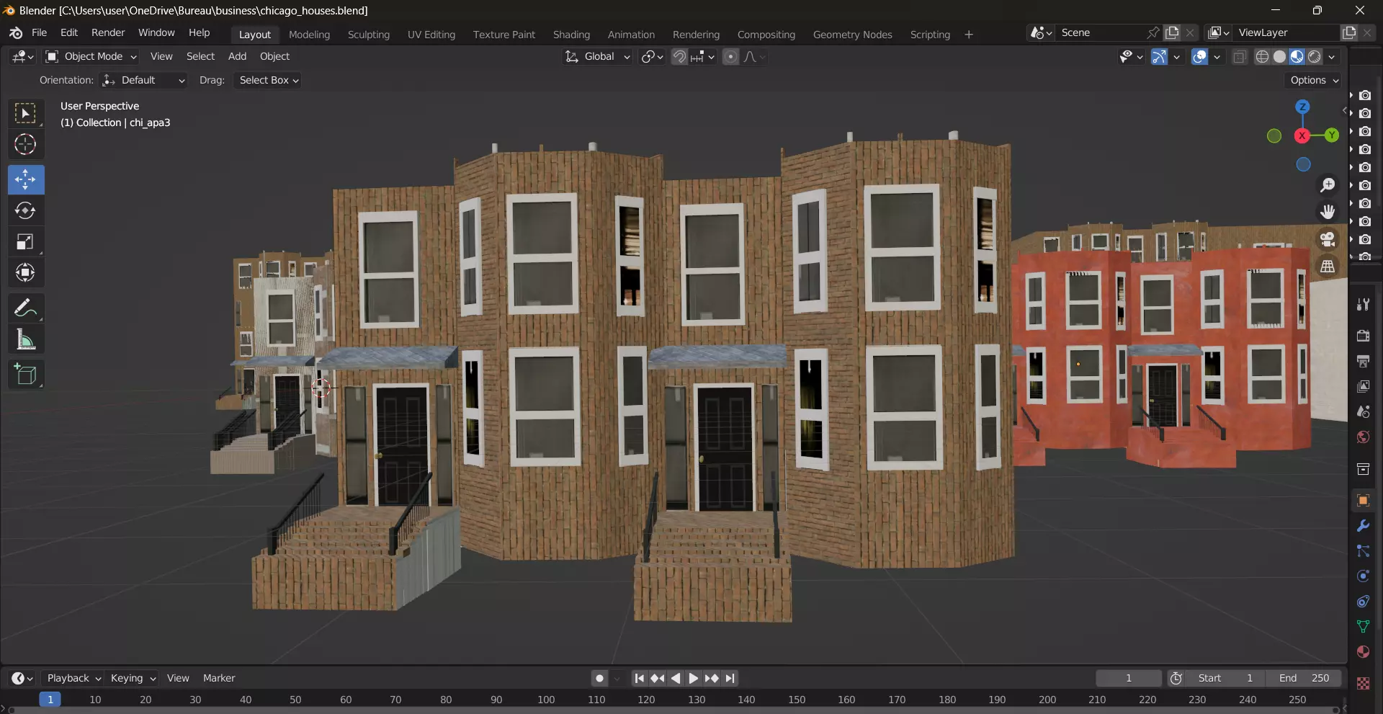Jump to the last frame
This screenshot has height=714, width=1383.
click(730, 679)
